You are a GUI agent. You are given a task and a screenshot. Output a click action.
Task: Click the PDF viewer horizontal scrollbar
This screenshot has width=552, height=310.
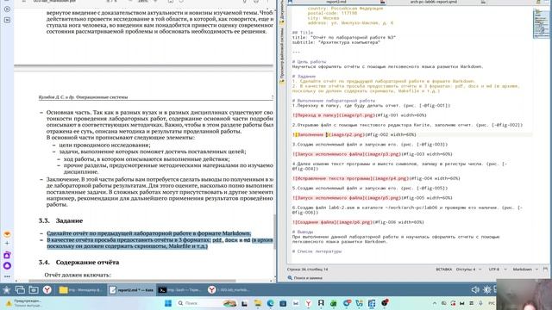click(132, 281)
